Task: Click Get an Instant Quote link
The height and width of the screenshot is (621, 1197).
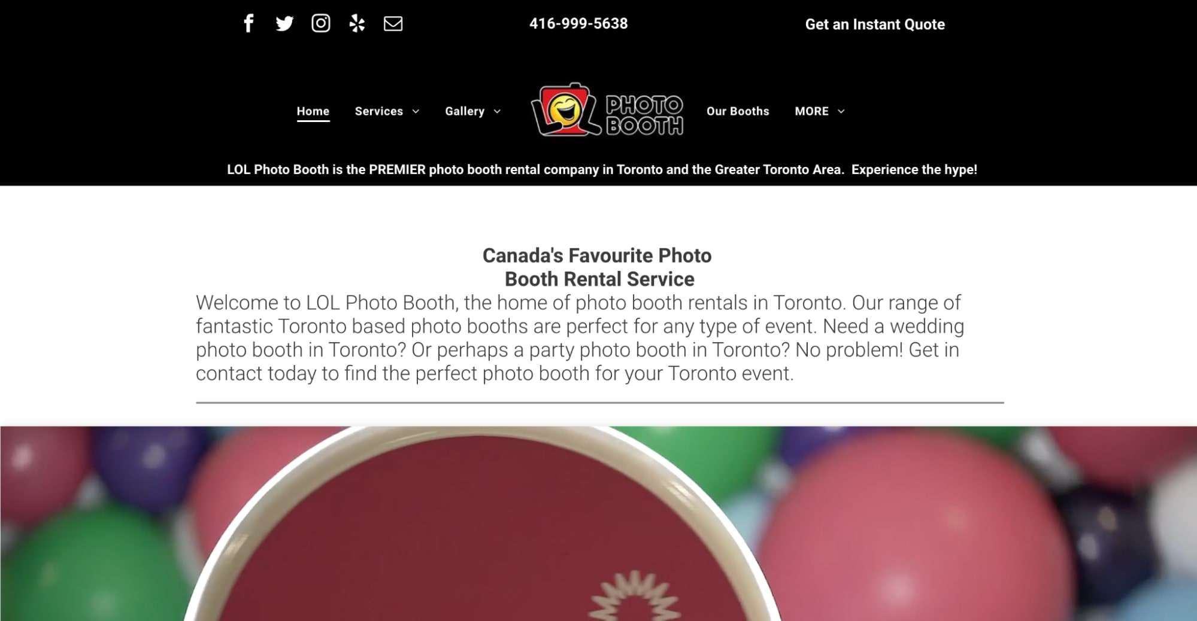Action: click(x=875, y=25)
